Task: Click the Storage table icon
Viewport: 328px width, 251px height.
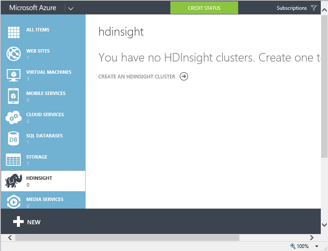Action: pyautogui.click(x=14, y=160)
